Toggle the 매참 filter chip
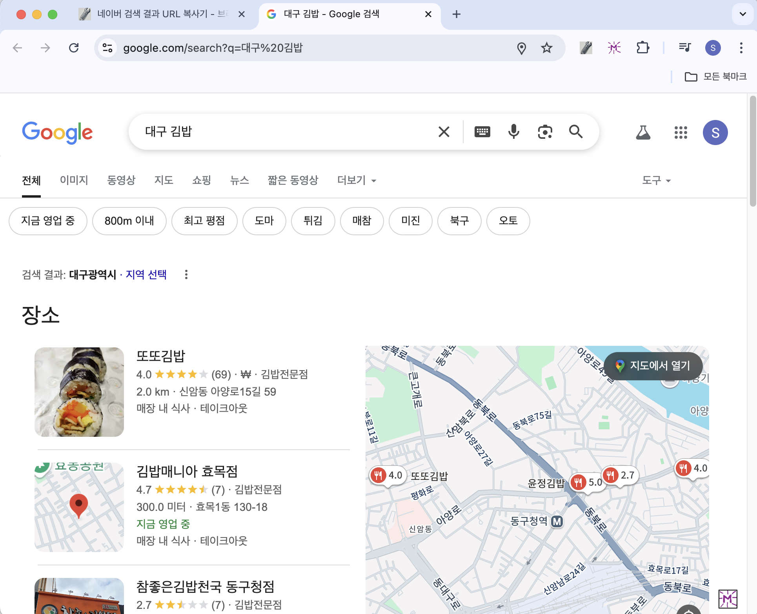 tap(361, 221)
